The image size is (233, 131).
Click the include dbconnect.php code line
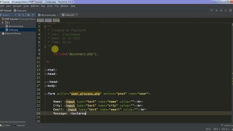[x=76, y=54]
